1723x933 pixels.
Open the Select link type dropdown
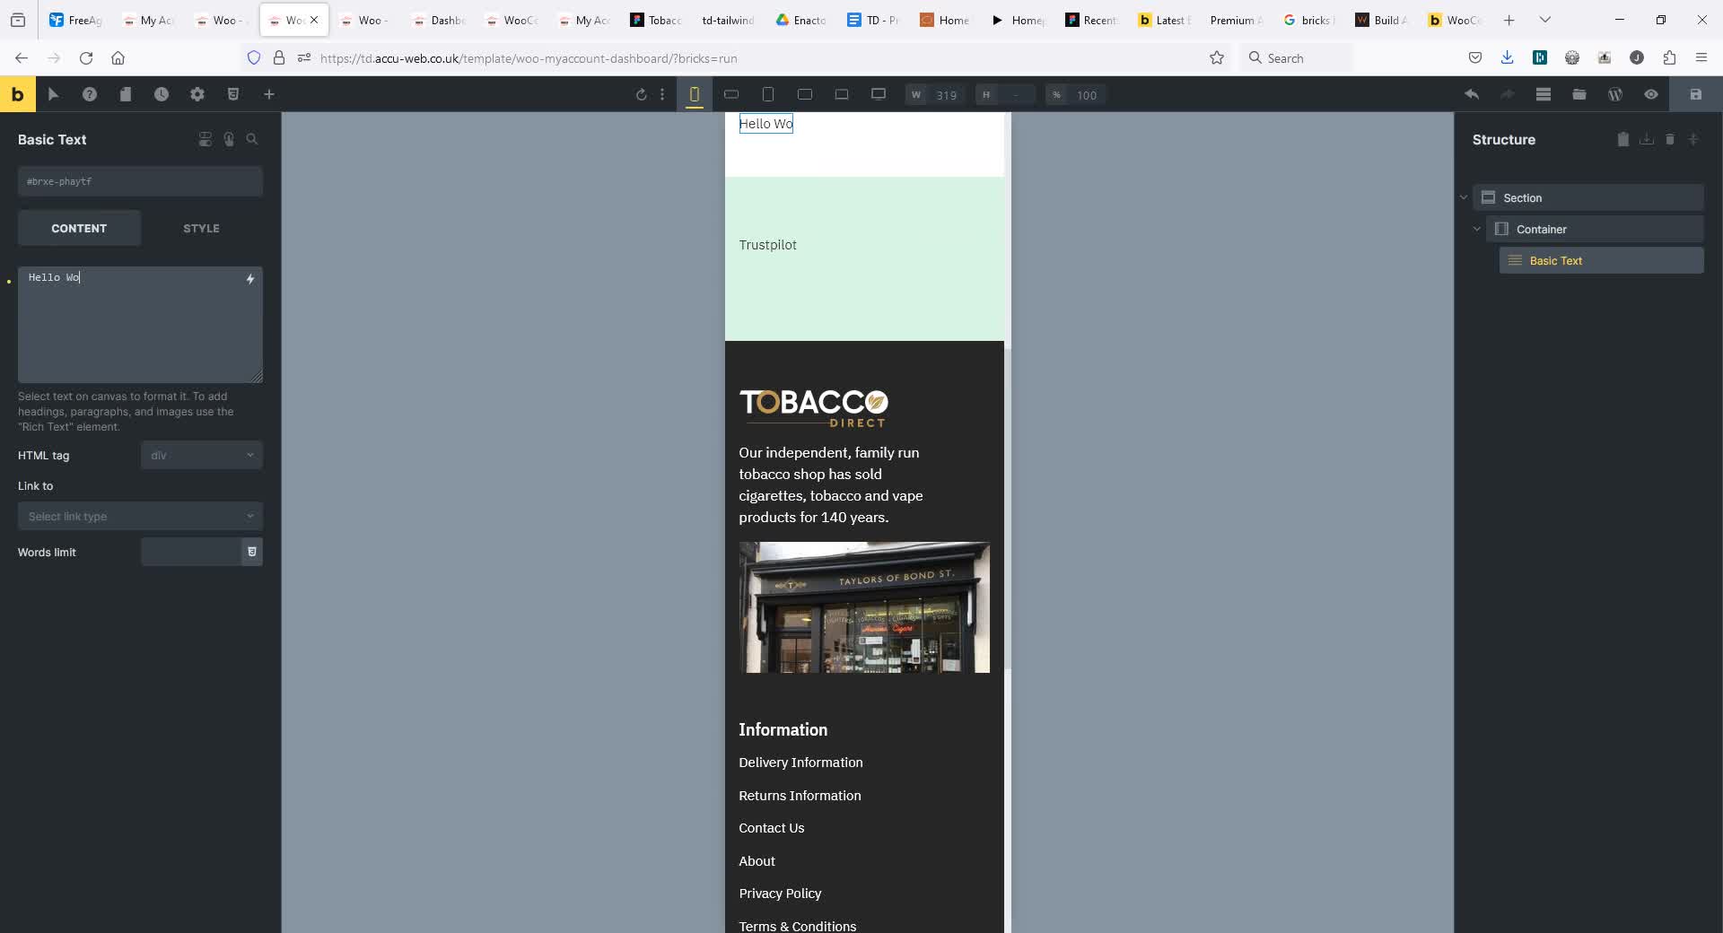click(140, 517)
